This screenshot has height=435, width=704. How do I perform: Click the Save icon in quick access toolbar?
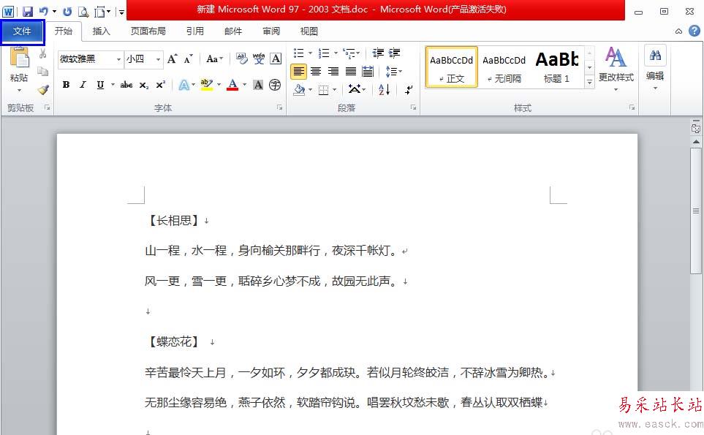click(27, 11)
